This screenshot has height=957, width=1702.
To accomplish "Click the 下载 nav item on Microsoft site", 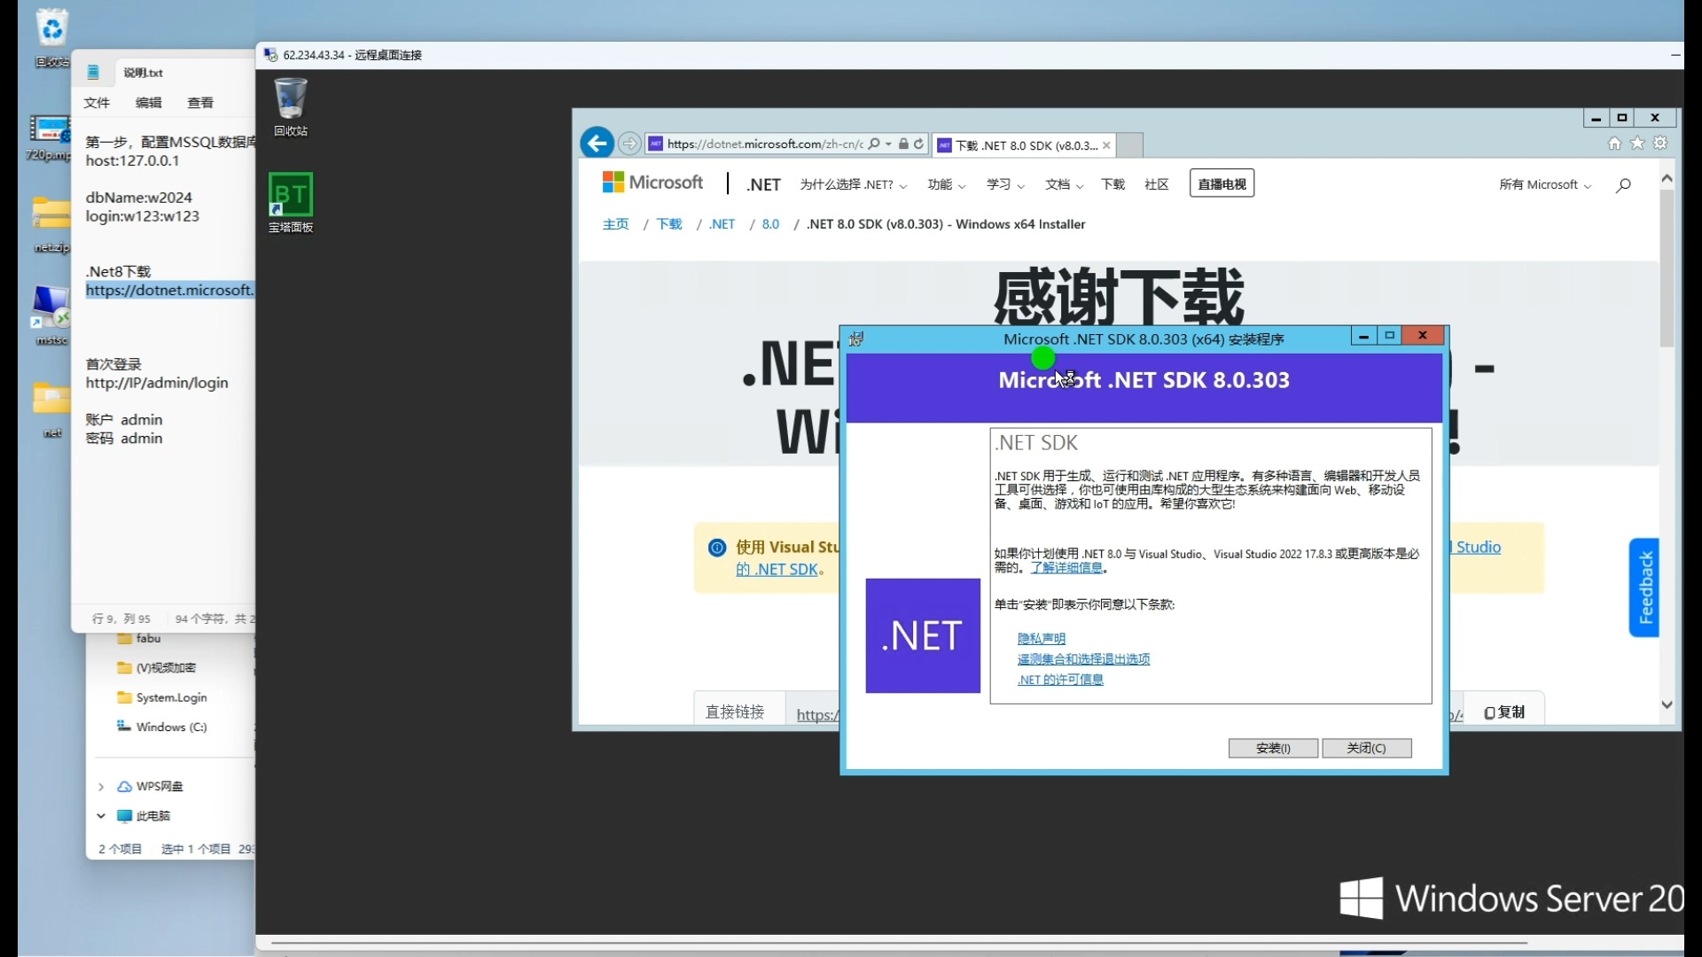I will [1113, 184].
